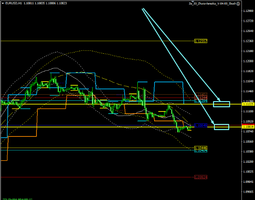Select the upper cyan rectangle marker

[x=221, y=104]
